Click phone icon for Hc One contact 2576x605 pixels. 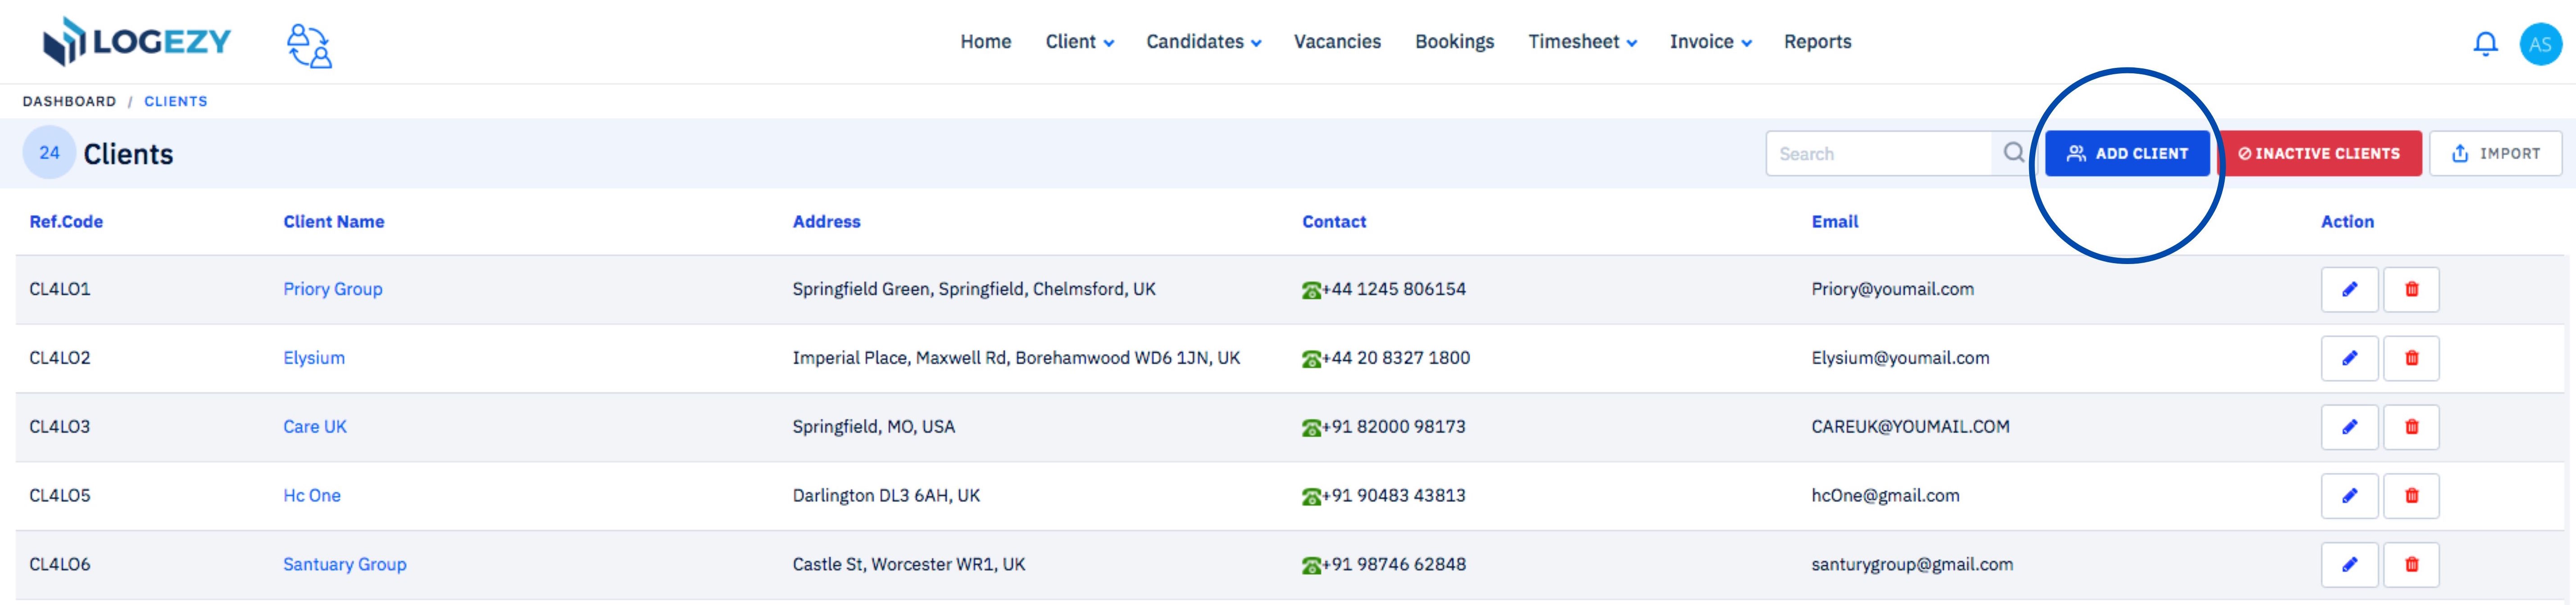1311,497
